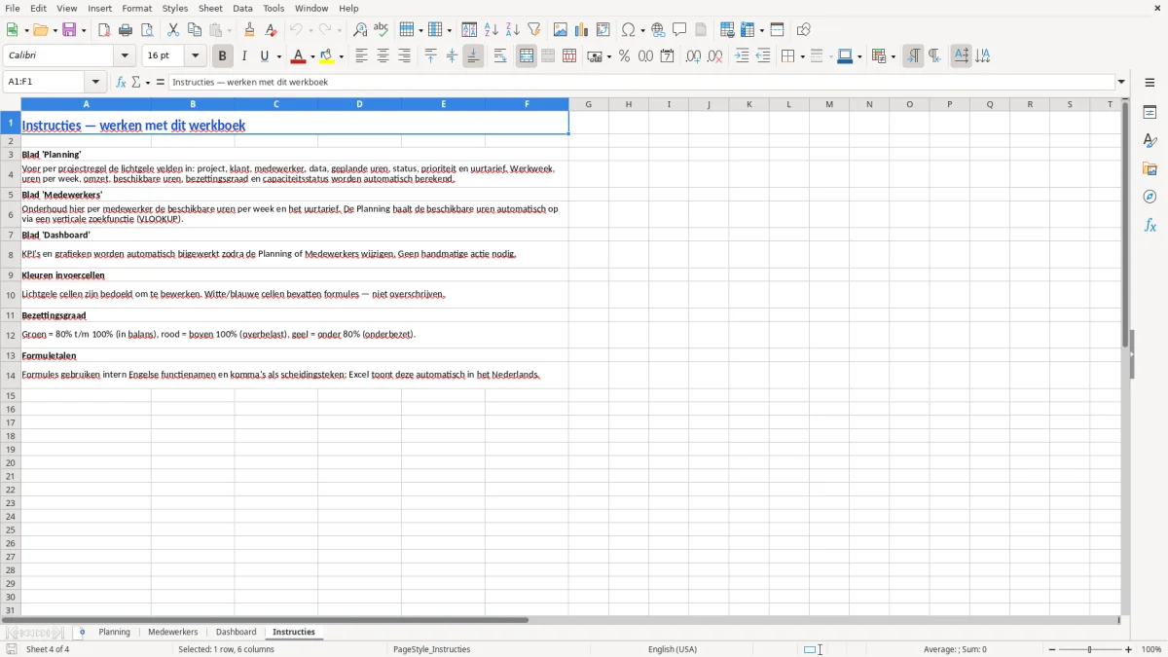1168x657 pixels.
Task: Toggle AutoFilter funnel icon
Action: (x=534, y=30)
